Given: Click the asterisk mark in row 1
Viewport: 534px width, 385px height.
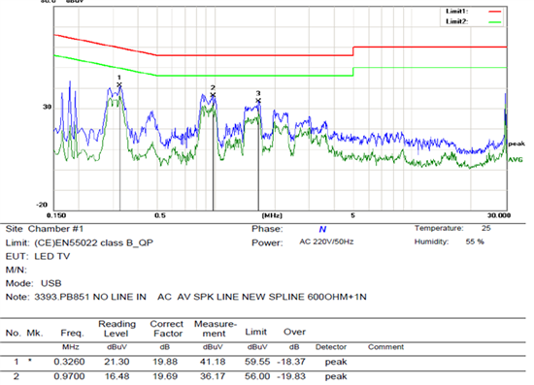Looking at the screenshot, I should tap(30, 360).
